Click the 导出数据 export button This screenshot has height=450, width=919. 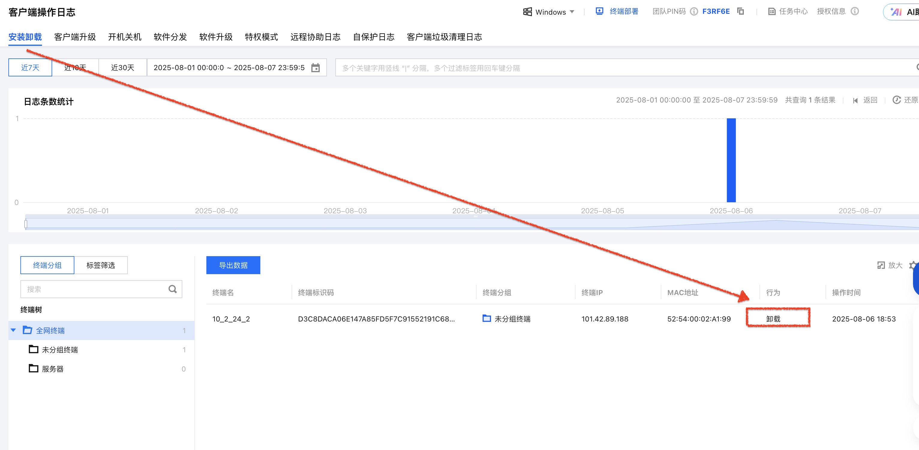233,265
